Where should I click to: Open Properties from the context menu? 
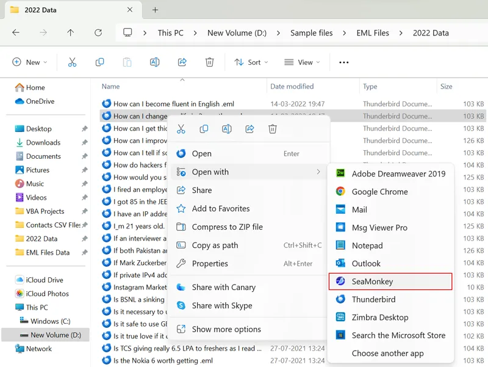click(250, 264)
